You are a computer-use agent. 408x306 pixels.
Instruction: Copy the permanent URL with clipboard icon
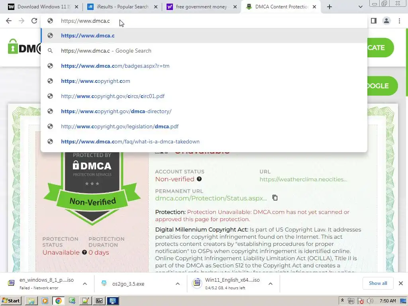275,198
